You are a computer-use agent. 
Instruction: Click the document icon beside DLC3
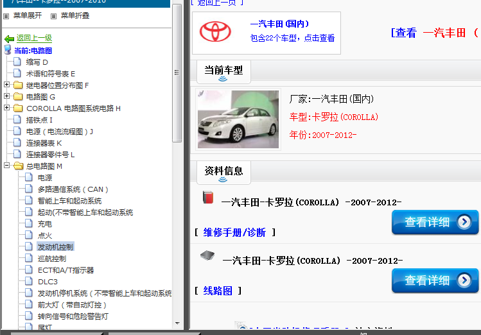coord(28,281)
